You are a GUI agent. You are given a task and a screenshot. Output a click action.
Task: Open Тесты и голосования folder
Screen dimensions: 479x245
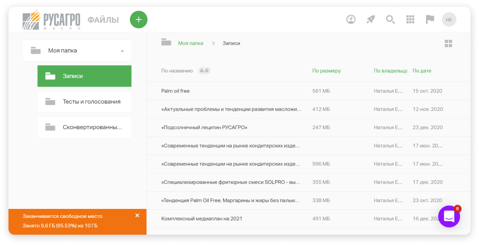[x=84, y=102]
